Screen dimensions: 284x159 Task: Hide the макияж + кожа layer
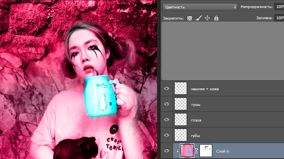[167, 88]
